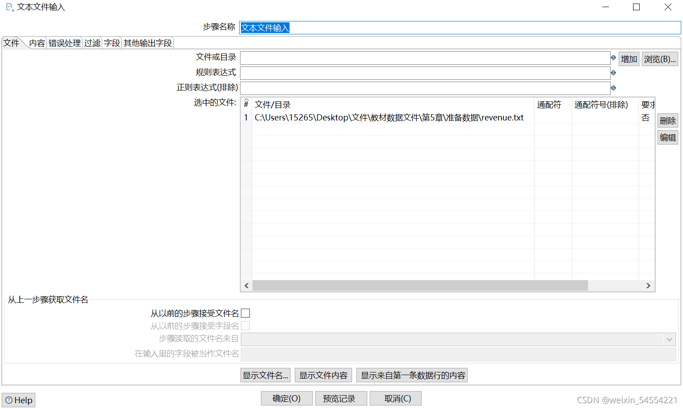Image resolution: width=683 pixels, height=409 pixels.
Task: Click the 文件/目录 column header
Action: click(393, 104)
